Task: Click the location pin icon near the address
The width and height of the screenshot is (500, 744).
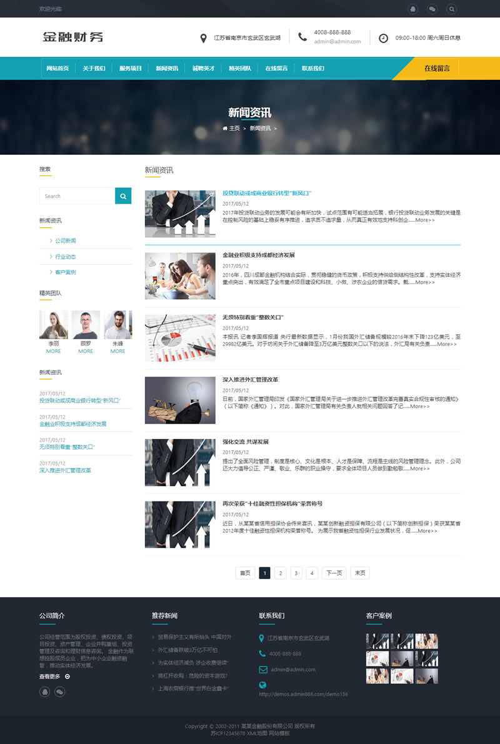Action: point(204,37)
